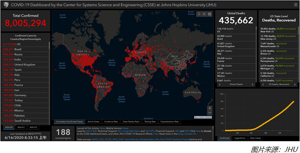This screenshot has height=153, width=300.
Task: Zoom in on the map with plus
Action: click(210, 108)
